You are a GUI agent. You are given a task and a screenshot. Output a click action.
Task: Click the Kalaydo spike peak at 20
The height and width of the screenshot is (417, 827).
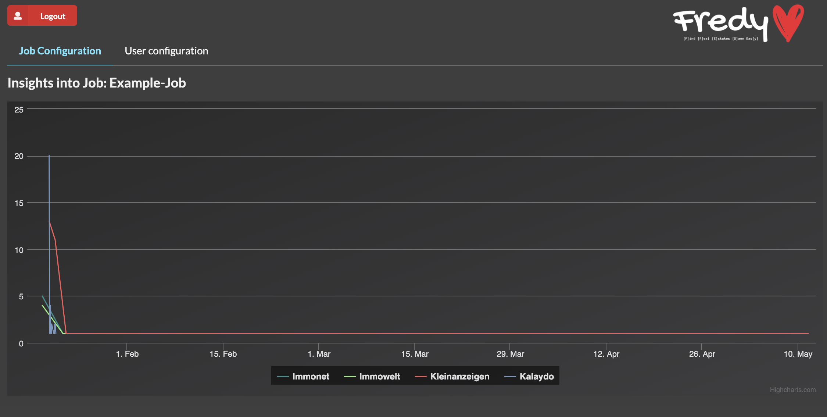49,156
